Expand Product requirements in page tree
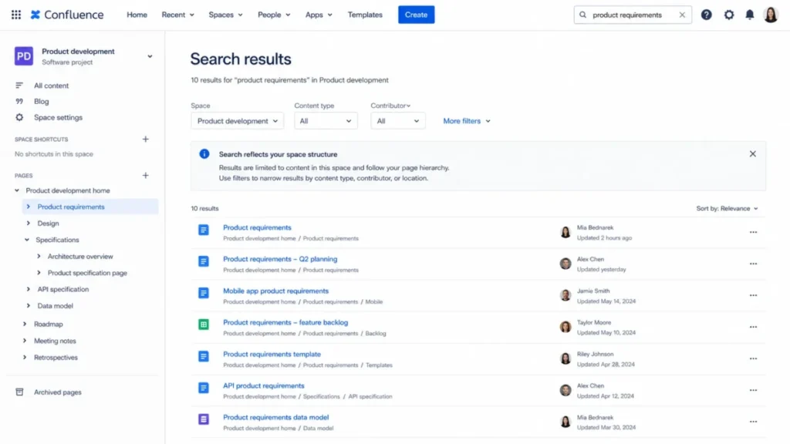Image resolution: width=790 pixels, height=444 pixels. [29, 207]
